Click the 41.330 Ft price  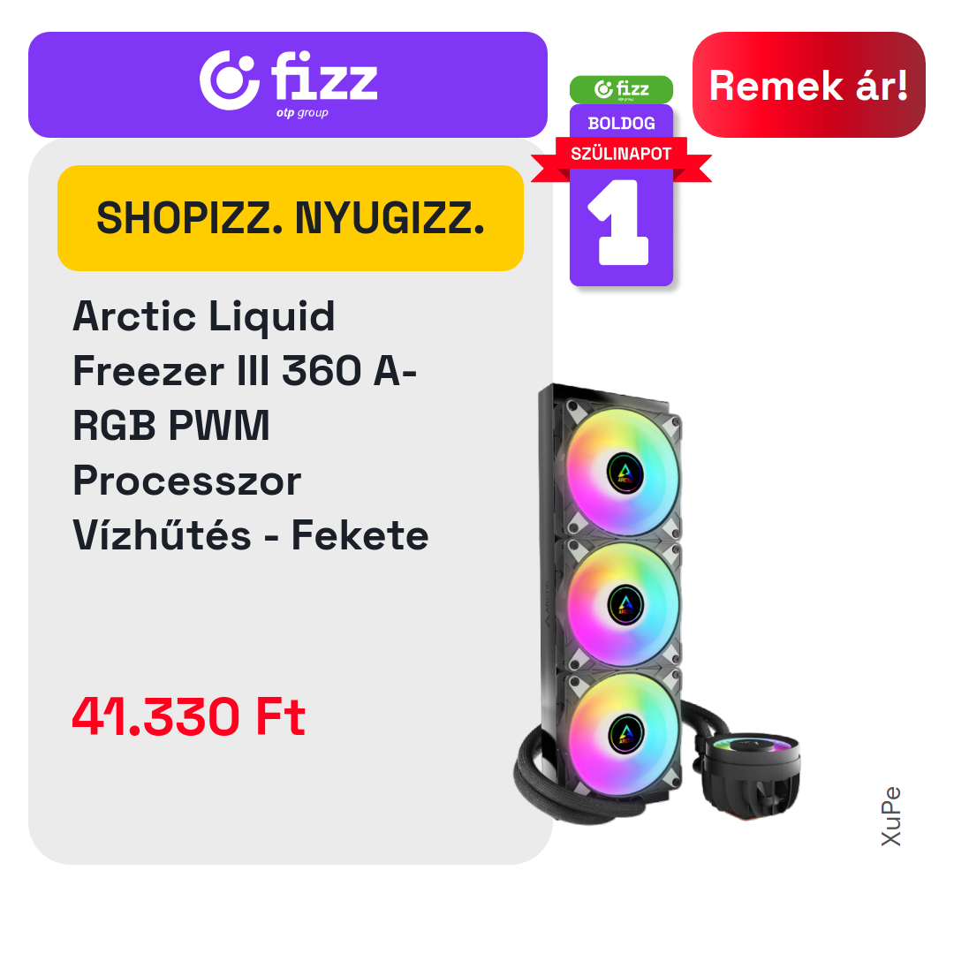point(189,716)
